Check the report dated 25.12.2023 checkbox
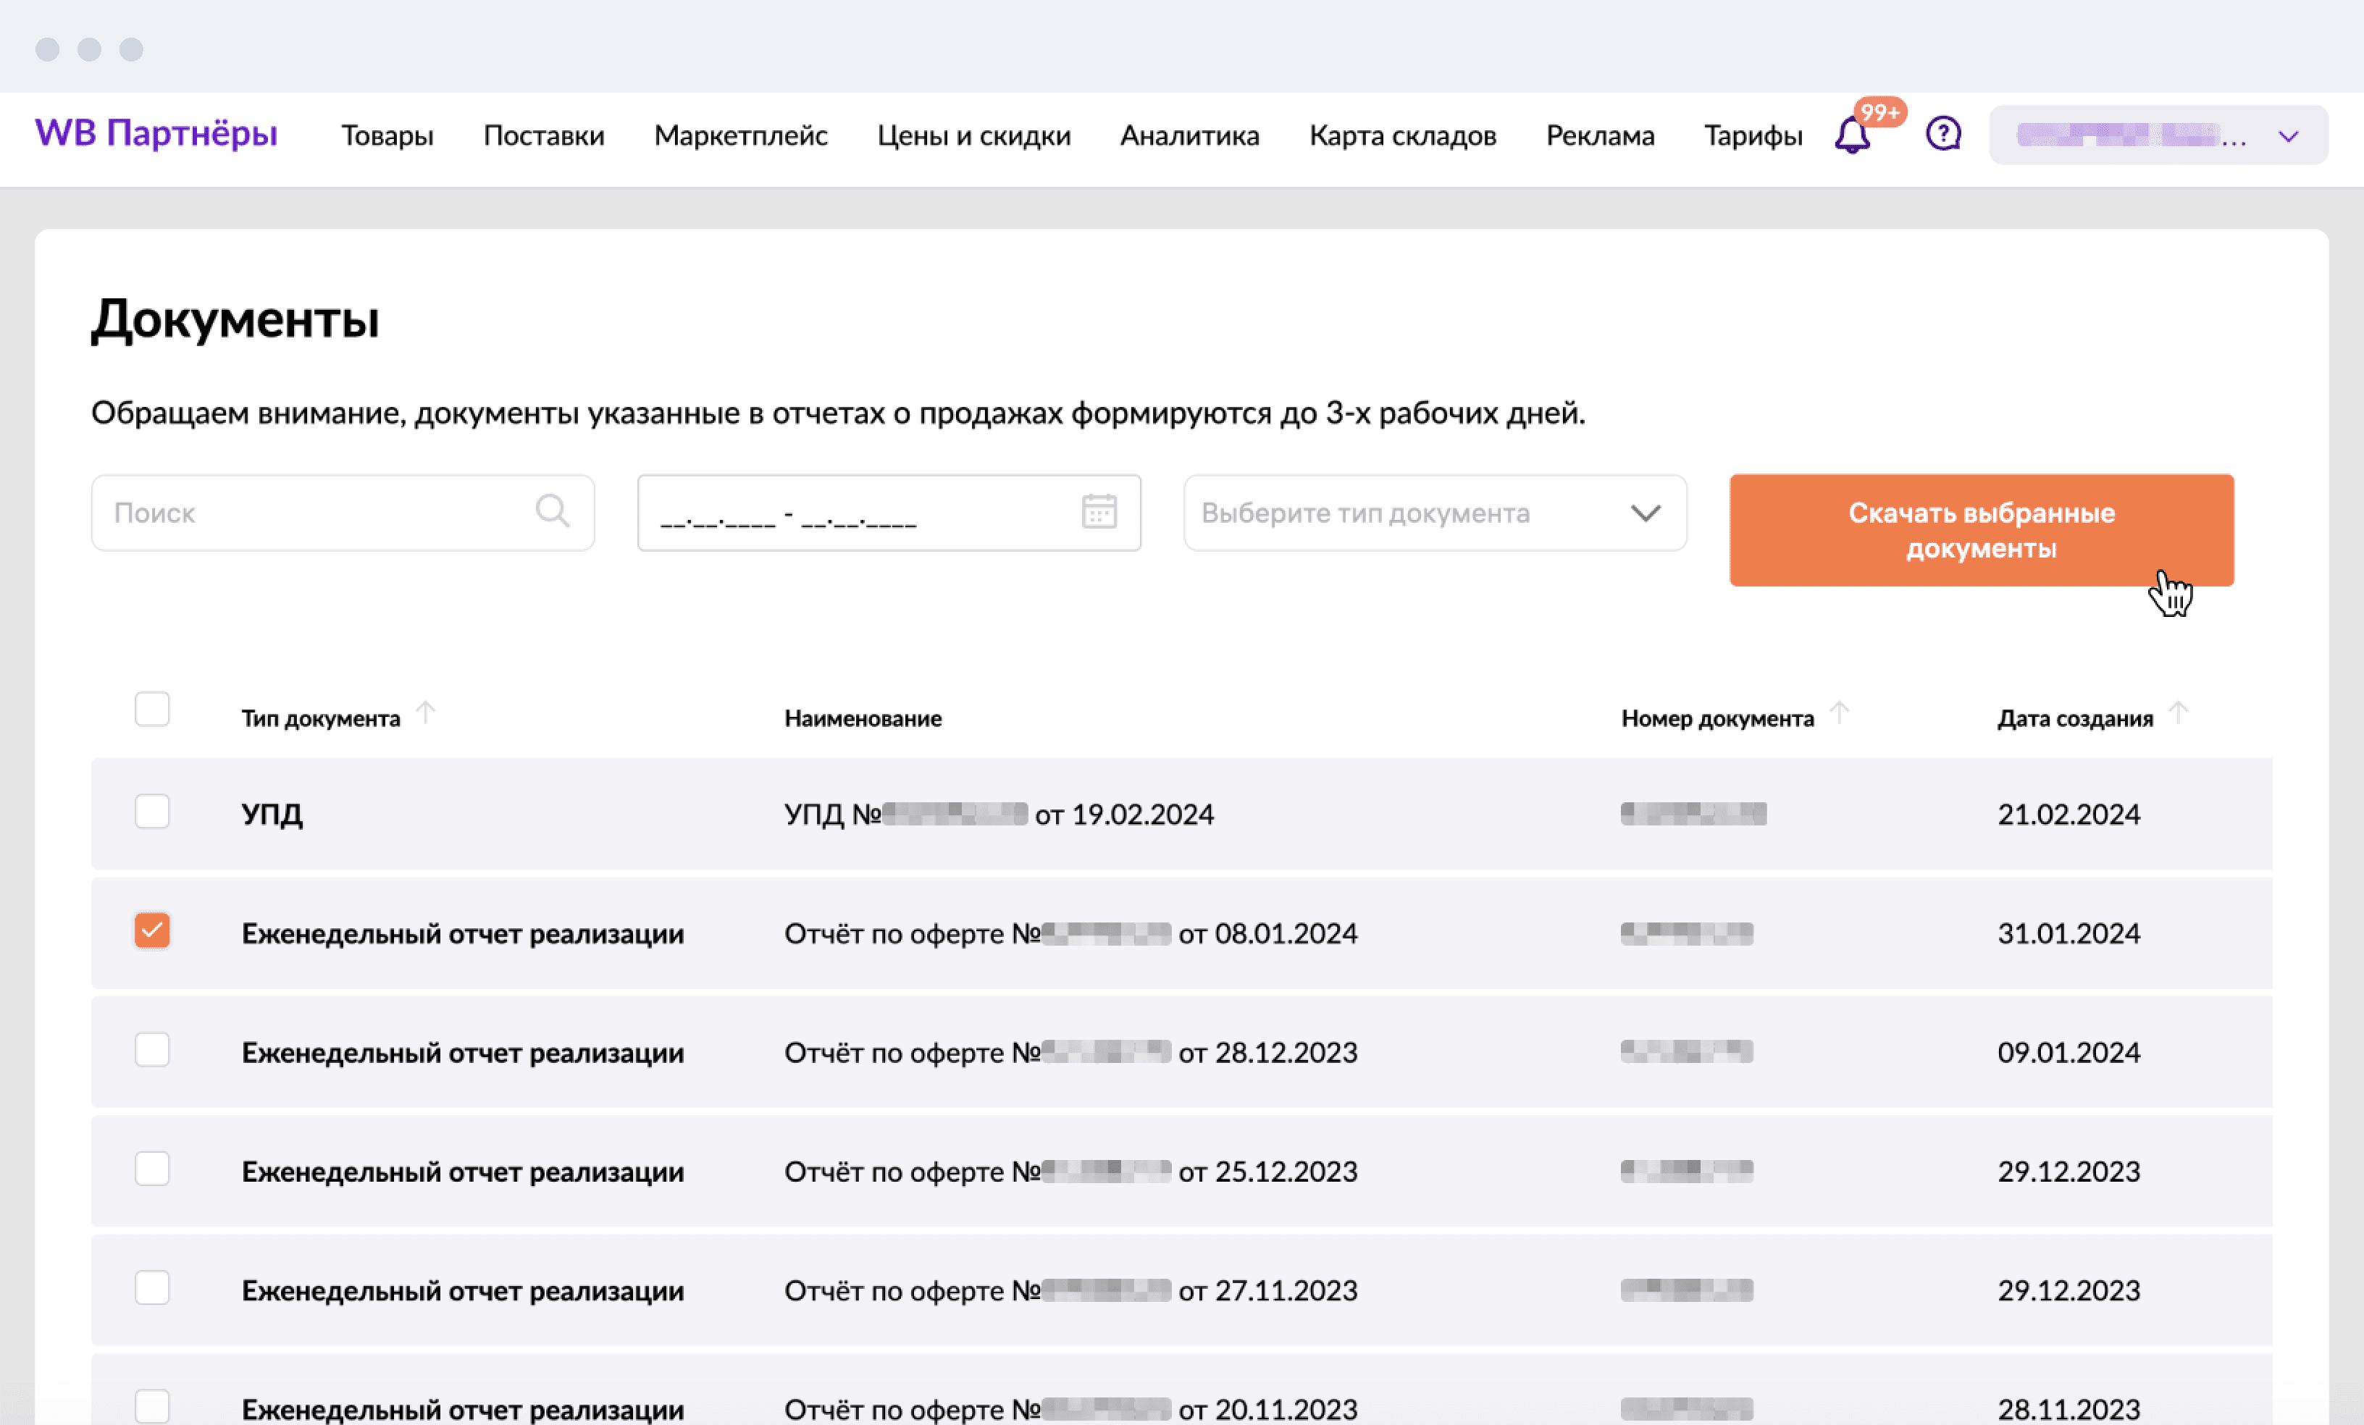The height and width of the screenshot is (1425, 2364). pos(153,1169)
